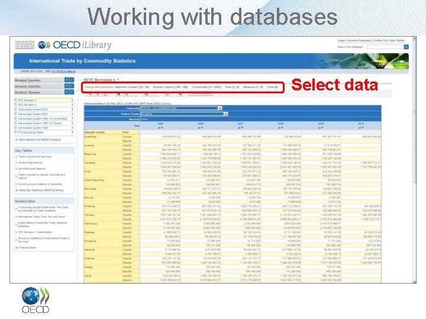Open Flow data selection
Image resolution: width=426 pixels, height=319 pixels.
(x=232, y=87)
